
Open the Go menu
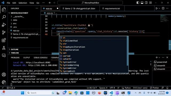pos(38,3)
